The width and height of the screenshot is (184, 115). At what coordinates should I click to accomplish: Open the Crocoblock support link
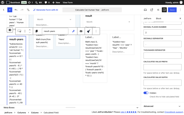[x=174, y=112]
